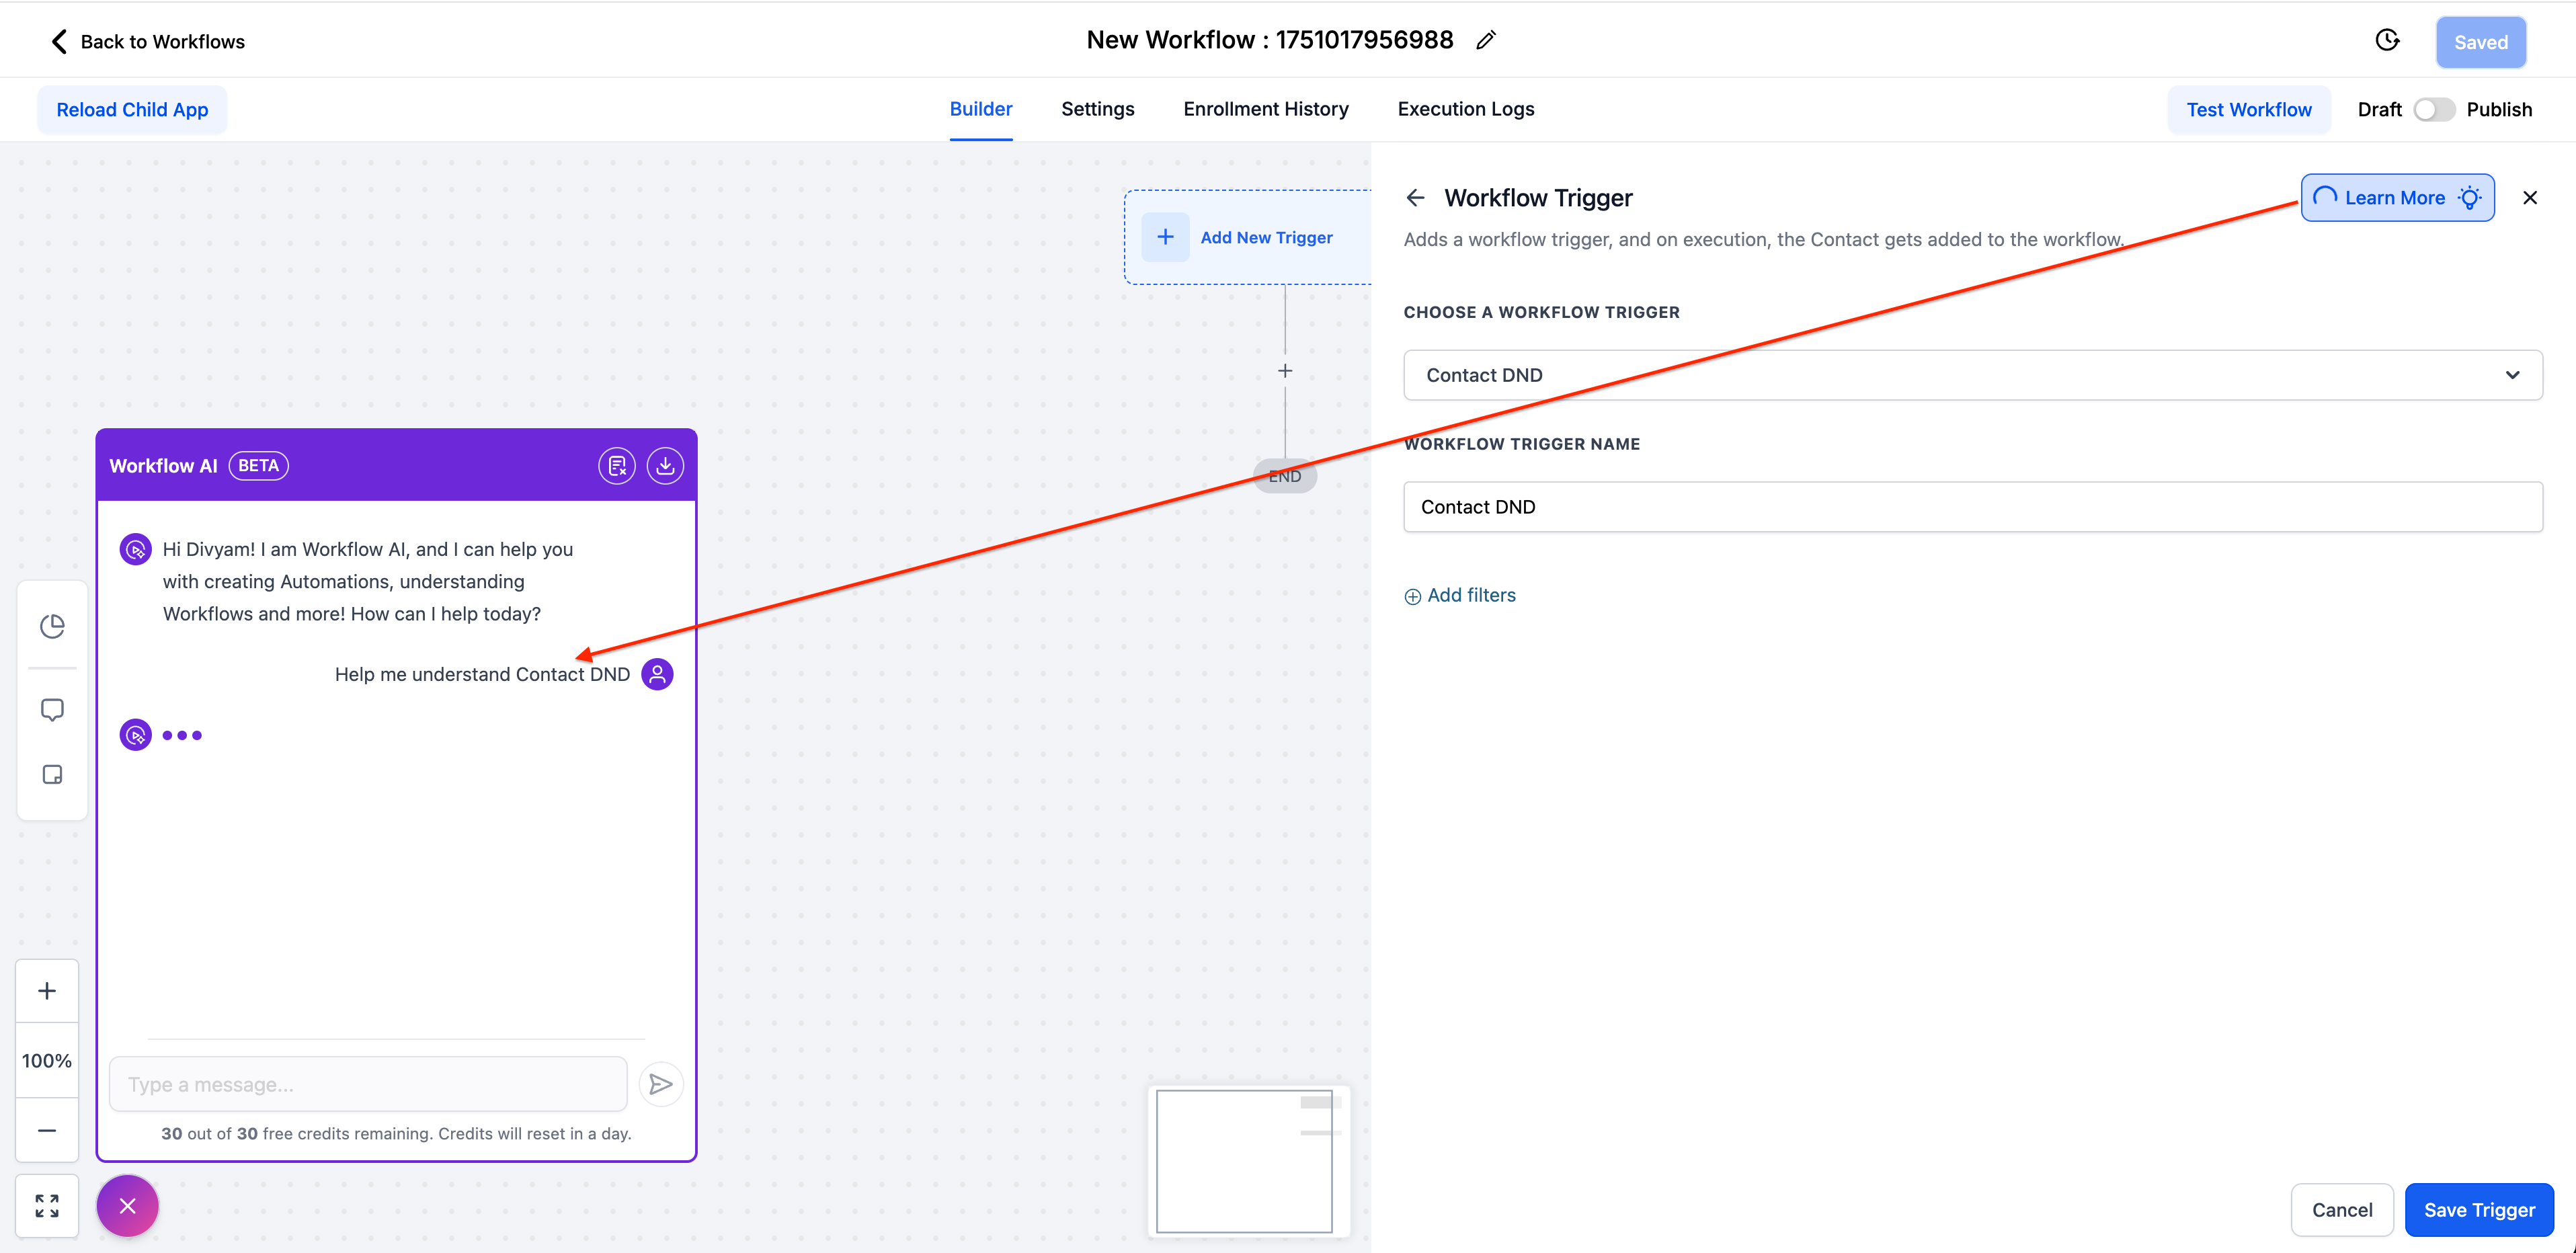Send message with paper plane icon
The image size is (2576, 1253).
tap(660, 1084)
